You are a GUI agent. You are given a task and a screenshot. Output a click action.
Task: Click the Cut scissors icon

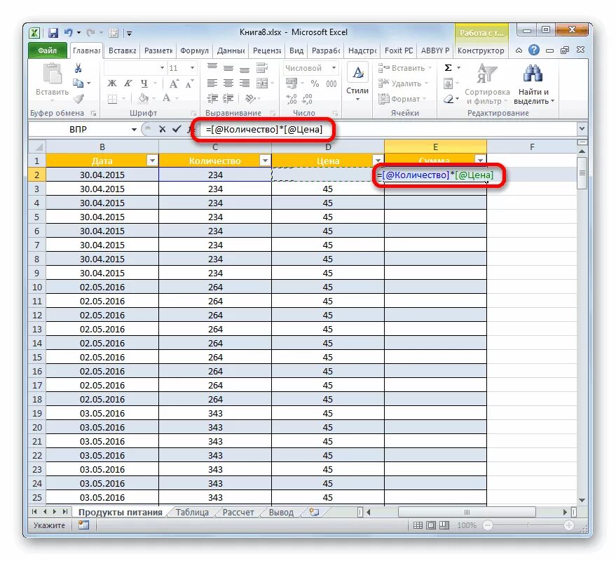click(78, 68)
